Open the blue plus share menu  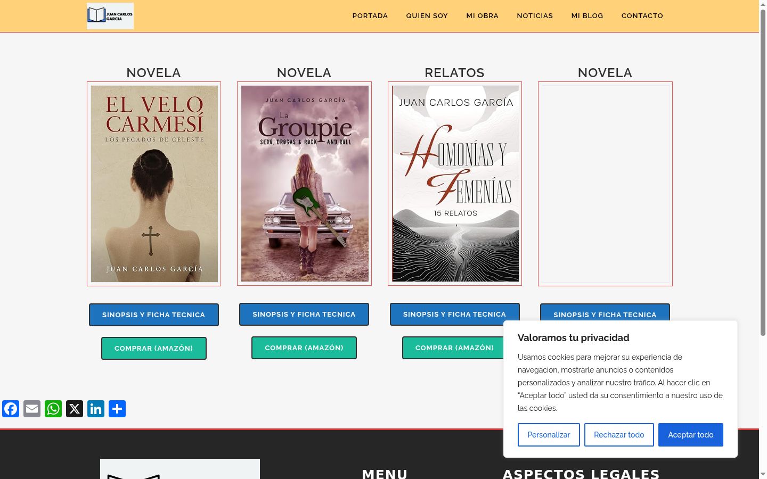coord(117,409)
